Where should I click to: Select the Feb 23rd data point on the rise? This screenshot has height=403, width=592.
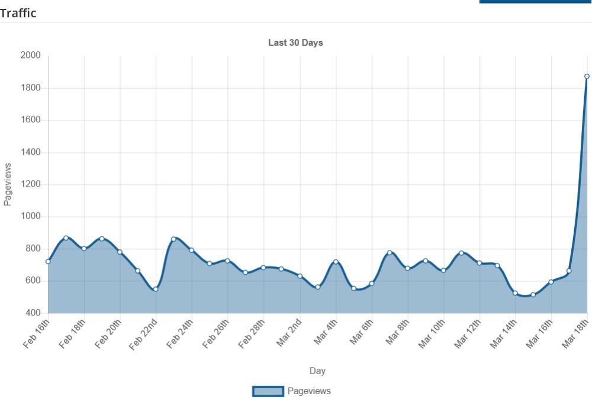[x=173, y=239]
